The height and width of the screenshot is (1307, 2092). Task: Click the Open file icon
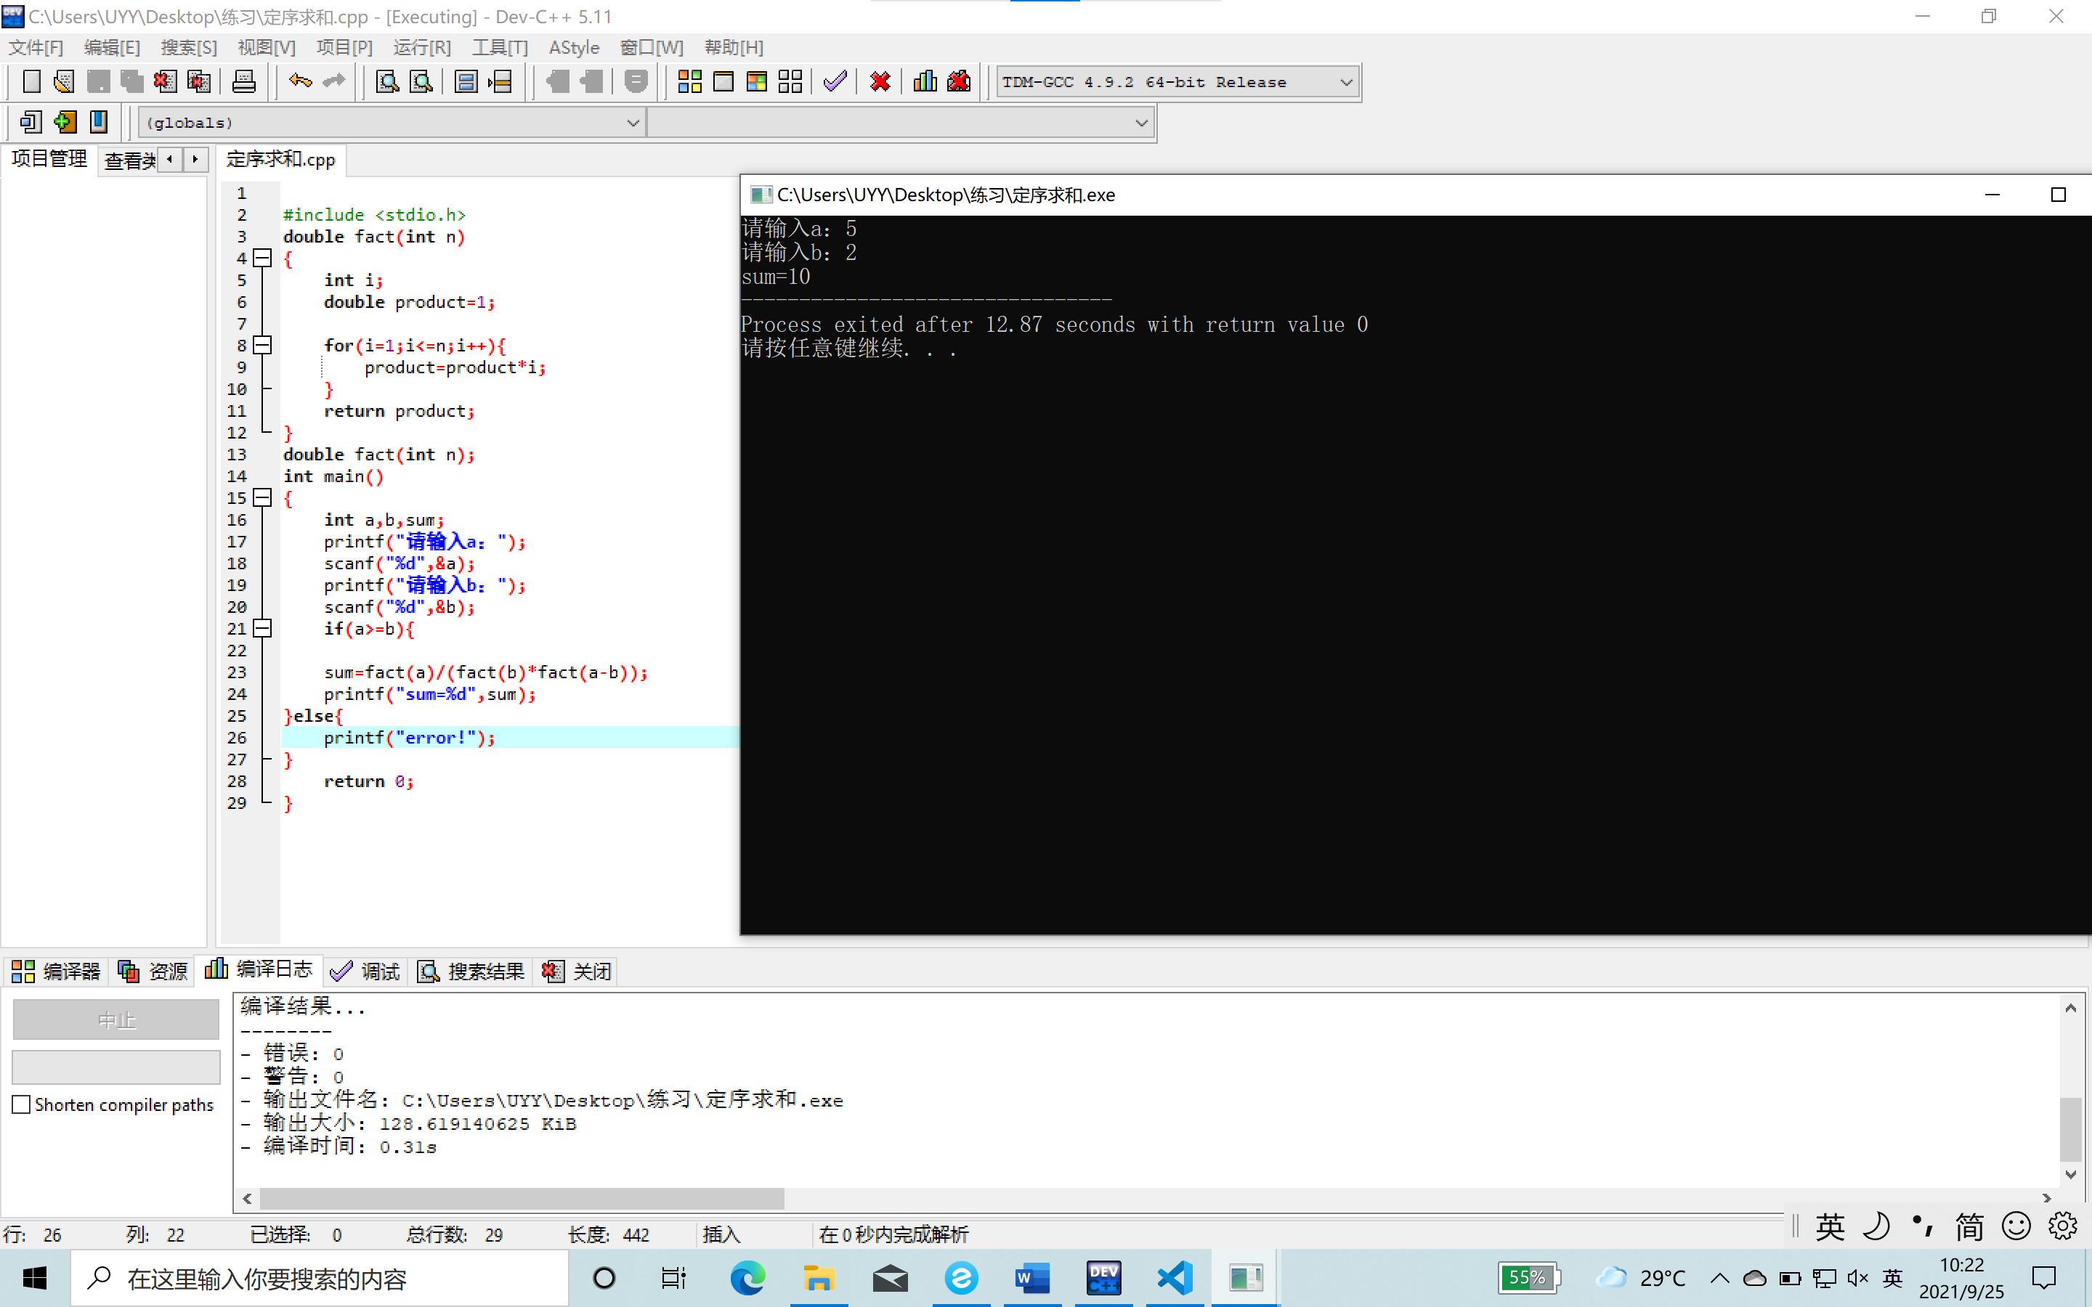(64, 82)
